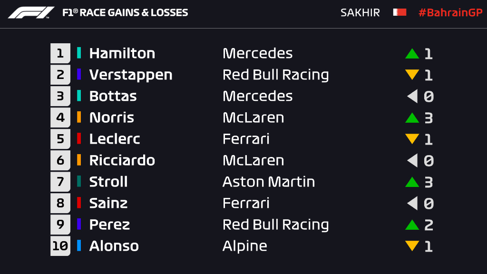Image resolution: width=487 pixels, height=274 pixels.
Task: Click the Bahrain flag icon
Action: coord(399,12)
